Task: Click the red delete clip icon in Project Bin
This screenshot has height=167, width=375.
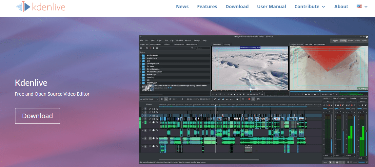Action: pyautogui.click(x=150, y=48)
